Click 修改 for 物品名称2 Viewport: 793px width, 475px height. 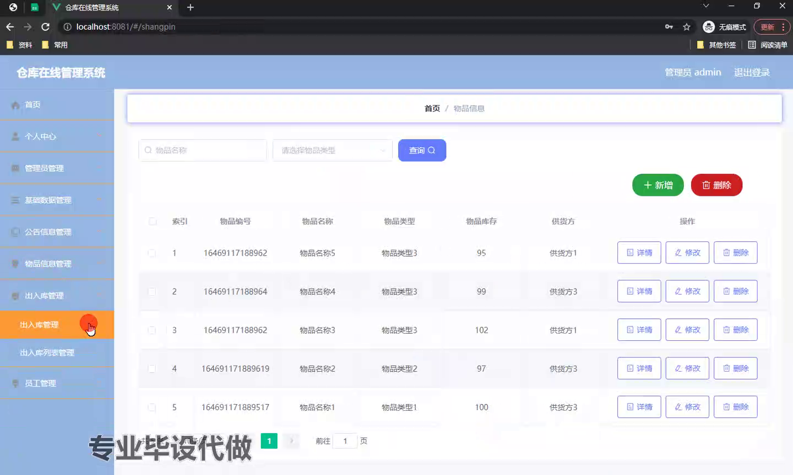pyautogui.click(x=687, y=368)
